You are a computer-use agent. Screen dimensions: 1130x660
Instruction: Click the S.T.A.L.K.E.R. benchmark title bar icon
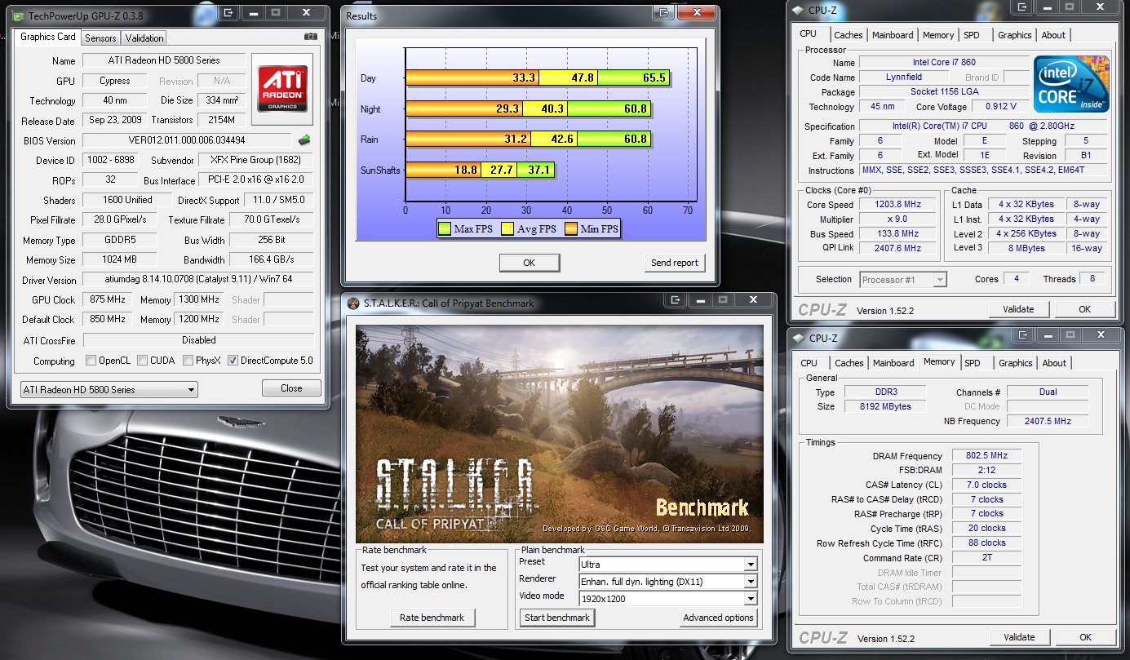[353, 303]
